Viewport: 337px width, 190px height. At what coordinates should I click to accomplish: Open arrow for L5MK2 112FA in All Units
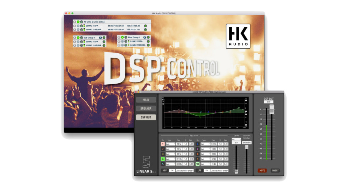(x=145, y=26)
